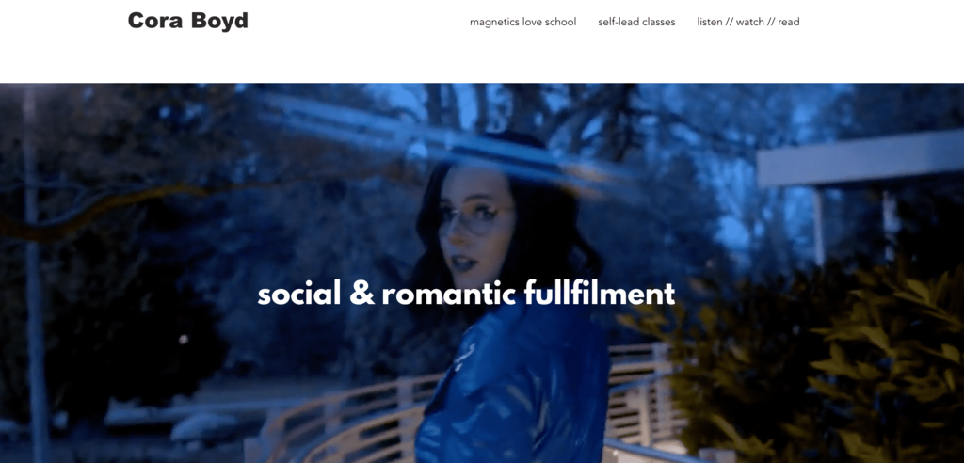The image size is (964, 463).
Task: Click the word 'read' in the navigation
Action: [x=789, y=23]
